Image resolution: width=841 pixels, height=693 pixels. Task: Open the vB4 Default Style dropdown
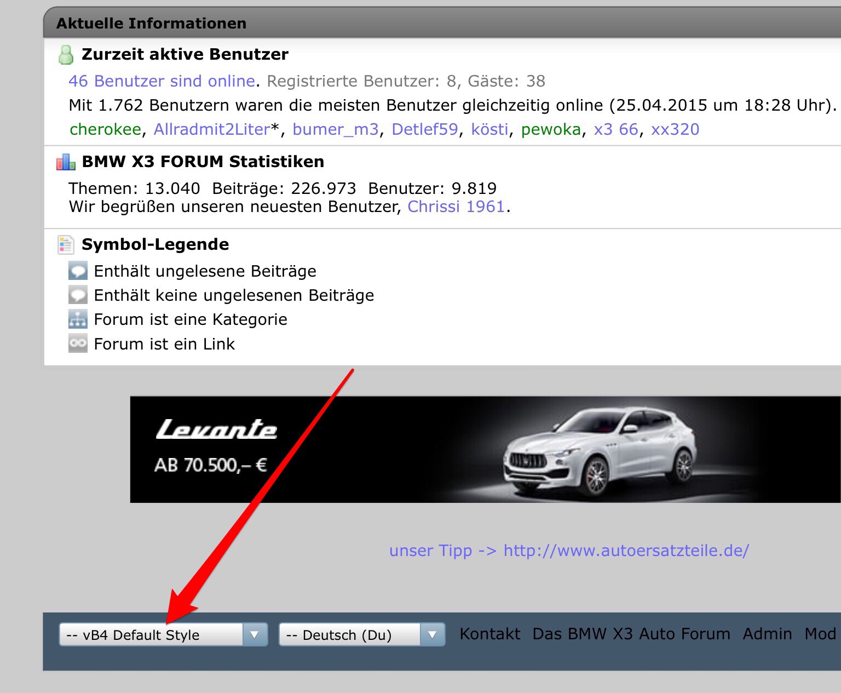click(153, 634)
